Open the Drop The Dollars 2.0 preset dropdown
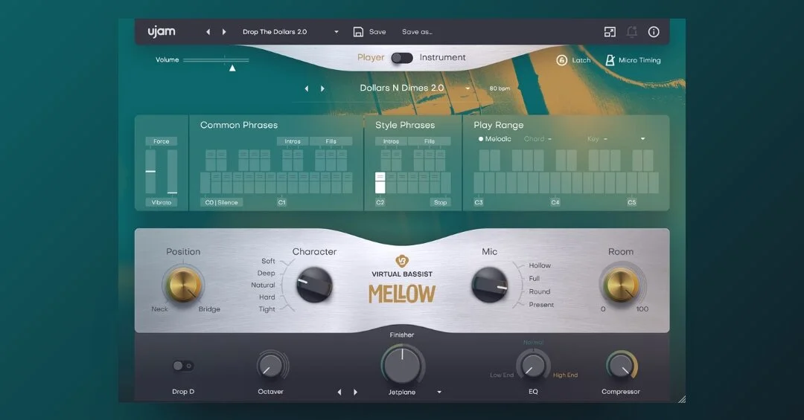 336,32
